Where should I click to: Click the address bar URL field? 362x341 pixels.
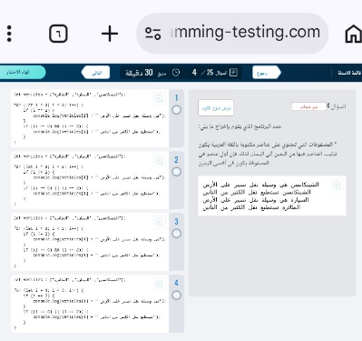[232, 34]
